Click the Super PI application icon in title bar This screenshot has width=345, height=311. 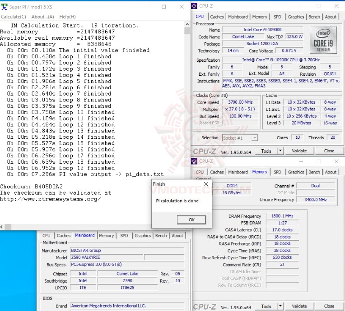point(4,7)
